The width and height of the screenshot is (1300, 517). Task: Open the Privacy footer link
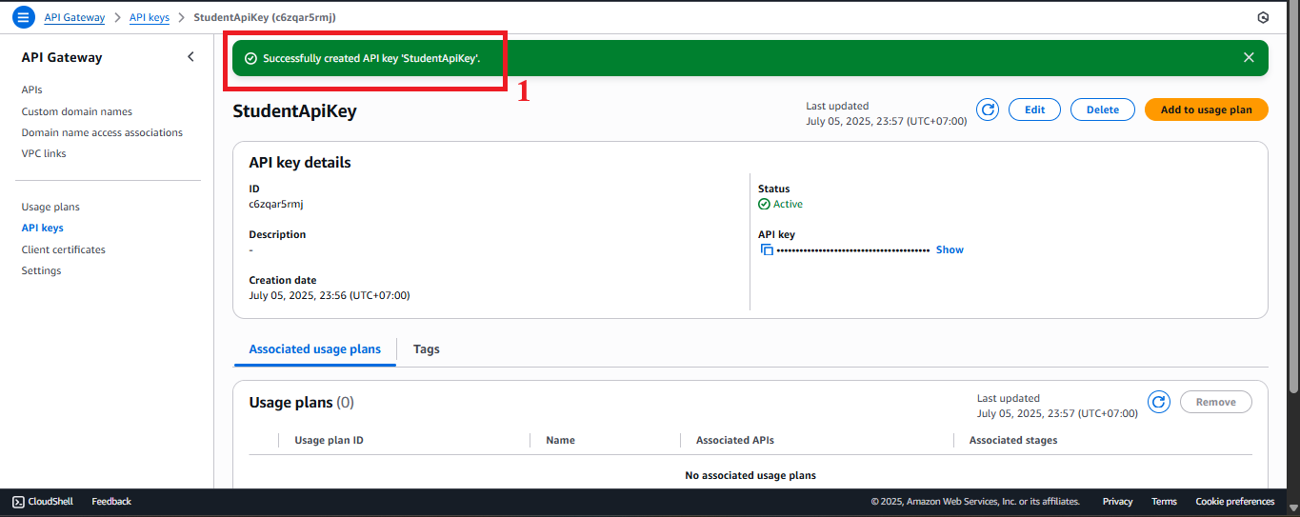1117,501
